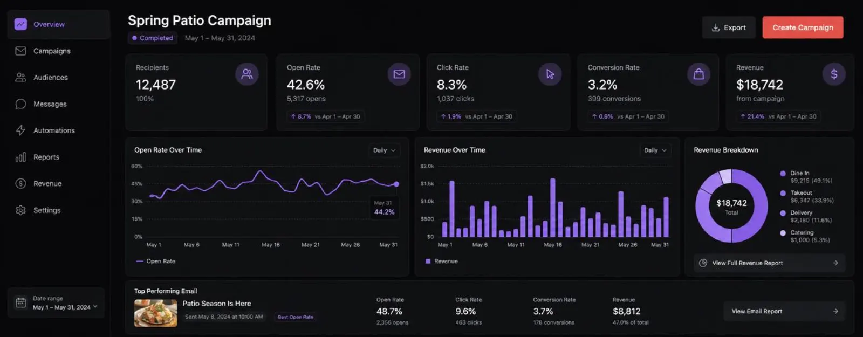Viewport: 863px width, 337px height.
Task: Click the 12,487 recipients value
Action: (156, 85)
